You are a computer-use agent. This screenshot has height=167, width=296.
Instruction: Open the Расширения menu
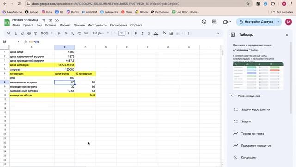tap(118, 25)
